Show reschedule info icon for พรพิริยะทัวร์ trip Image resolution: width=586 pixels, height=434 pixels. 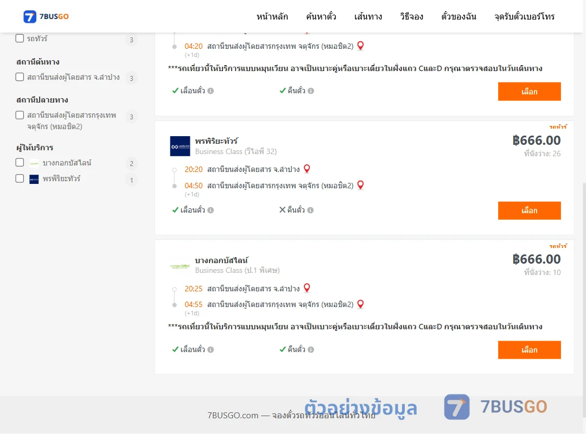click(211, 210)
